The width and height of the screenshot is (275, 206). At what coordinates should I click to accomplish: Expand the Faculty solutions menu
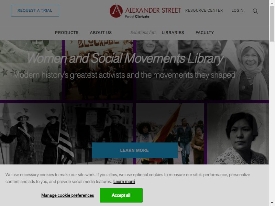(x=205, y=33)
